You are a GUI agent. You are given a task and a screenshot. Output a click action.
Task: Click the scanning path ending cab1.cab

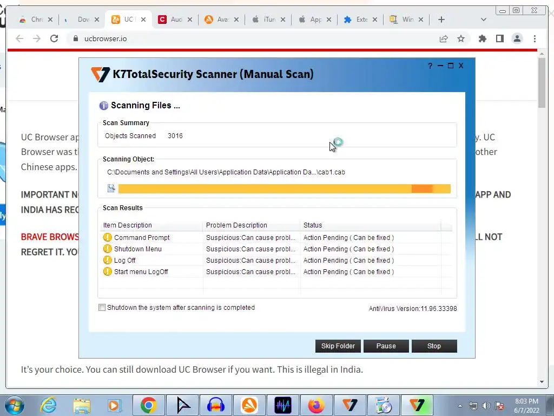[226, 172]
